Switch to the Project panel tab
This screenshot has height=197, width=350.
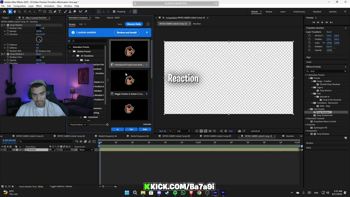pyautogui.click(x=5, y=18)
